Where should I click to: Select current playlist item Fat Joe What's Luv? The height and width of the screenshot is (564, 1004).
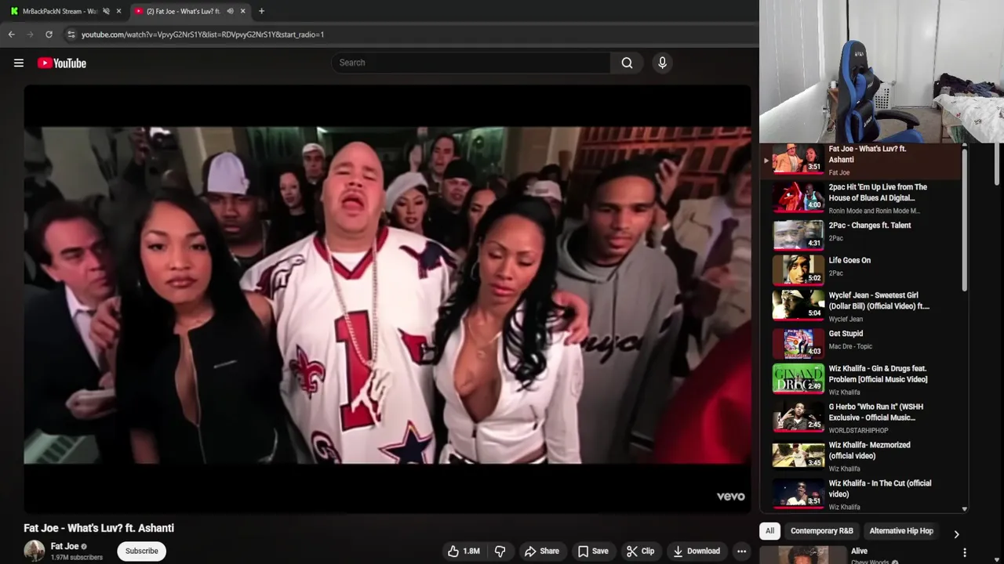coord(860,160)
